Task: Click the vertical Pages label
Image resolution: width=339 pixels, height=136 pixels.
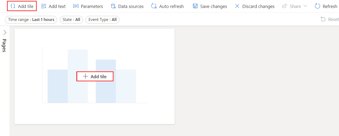Action: [4, 45]
